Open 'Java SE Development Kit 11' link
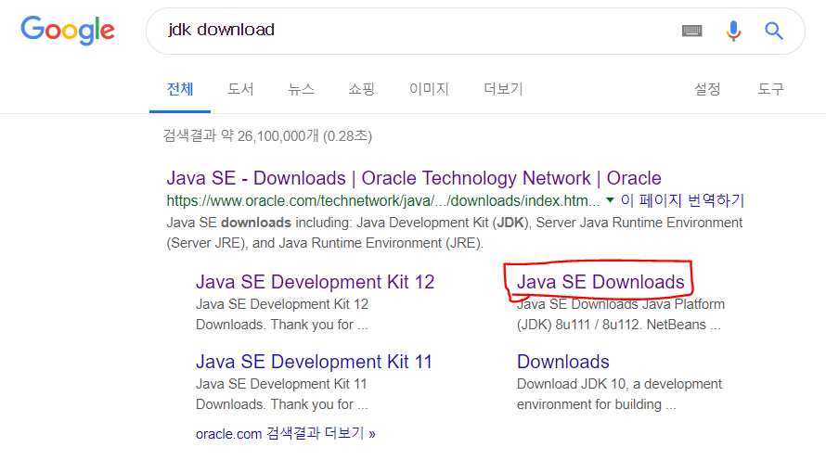Screen dimensions: 826x460 (x=314, y=362)
